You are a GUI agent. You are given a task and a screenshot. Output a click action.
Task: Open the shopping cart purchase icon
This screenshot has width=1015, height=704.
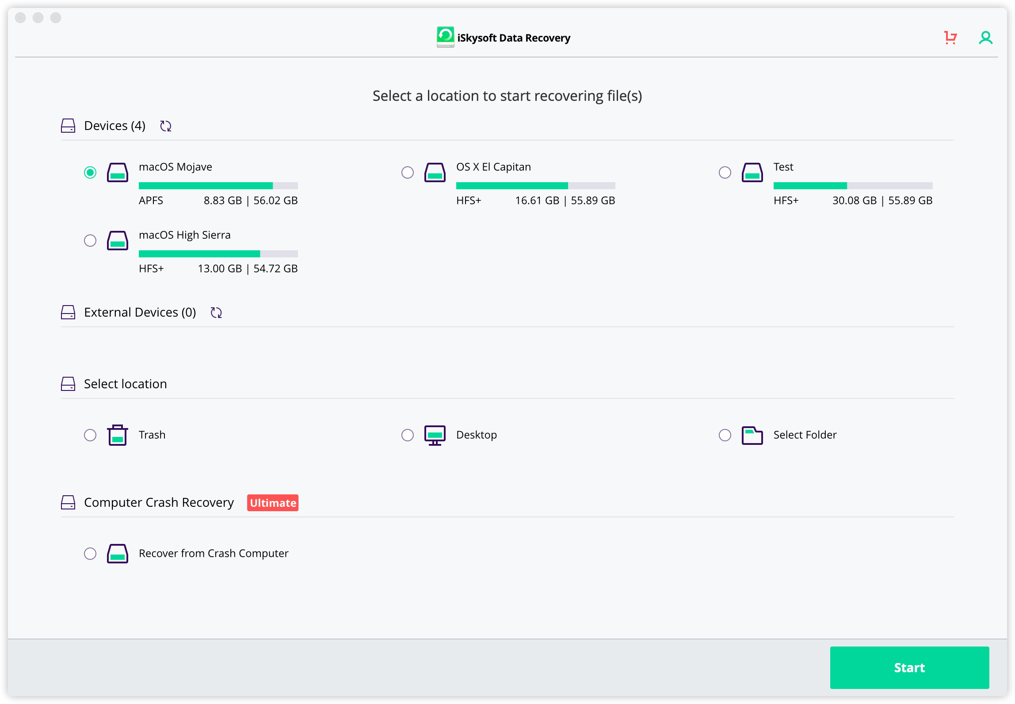click(x=951, y=38)
